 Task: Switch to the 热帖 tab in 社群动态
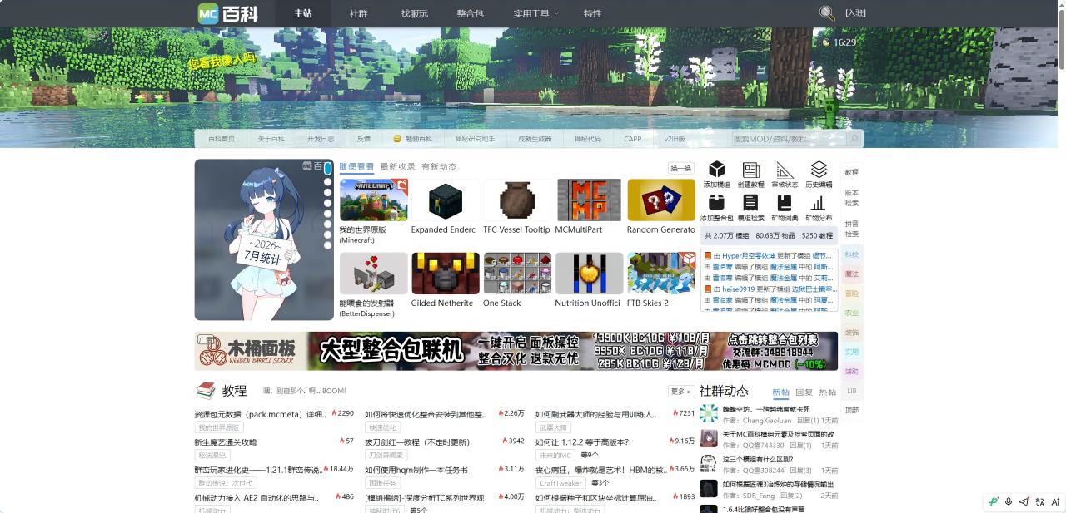coord(828,392)
